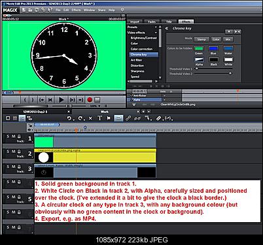Go to beginning transport button
The width and height of the screenshot is (263, 245).
pos(50,100)
